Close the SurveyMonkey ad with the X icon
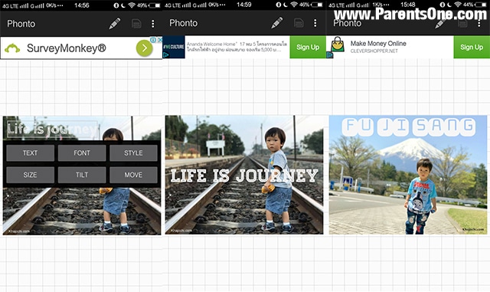The height and width of the screenshot is (292, 490). [x=160, y=40]
